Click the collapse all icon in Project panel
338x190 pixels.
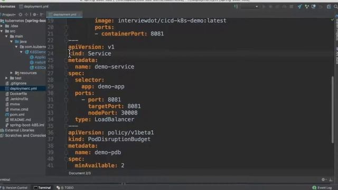(x=26, y=15)
